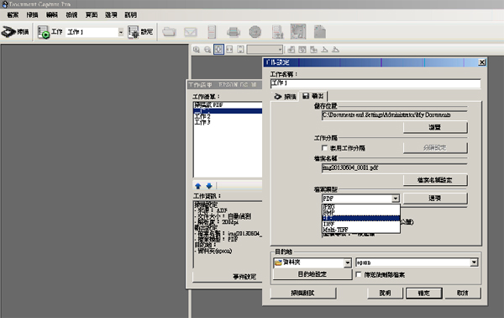Choose Multi-TIFF from the file type list
The height and width of the screenshot is (318, 504).
[361, 230]
